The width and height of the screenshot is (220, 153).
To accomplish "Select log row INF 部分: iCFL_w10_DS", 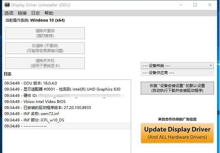I will click(x=67, y=120).
